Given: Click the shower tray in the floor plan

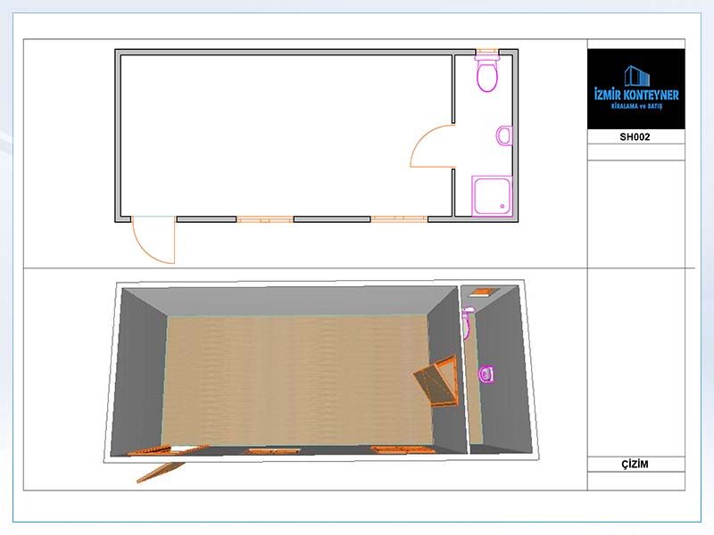Looking at the screenshot, I should (x=492, y=196).
